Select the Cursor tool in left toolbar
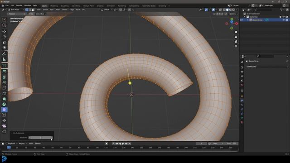This screenshot has height=163, width=290. (4, 25)
